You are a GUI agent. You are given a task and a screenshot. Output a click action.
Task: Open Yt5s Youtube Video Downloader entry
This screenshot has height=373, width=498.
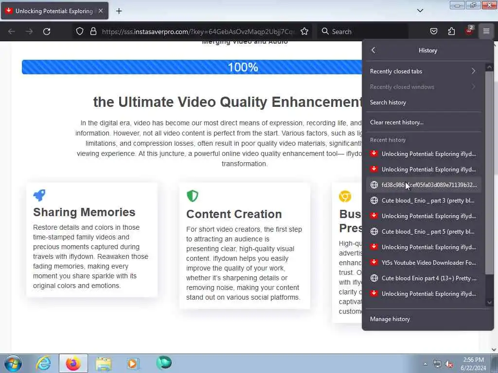coord(424,263)
